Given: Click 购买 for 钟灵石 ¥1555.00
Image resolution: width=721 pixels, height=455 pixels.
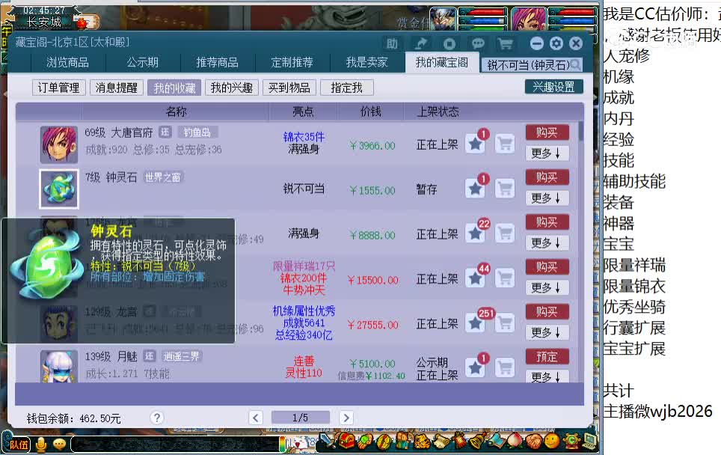Looking at the screenshot, I should tap(547, 177).
